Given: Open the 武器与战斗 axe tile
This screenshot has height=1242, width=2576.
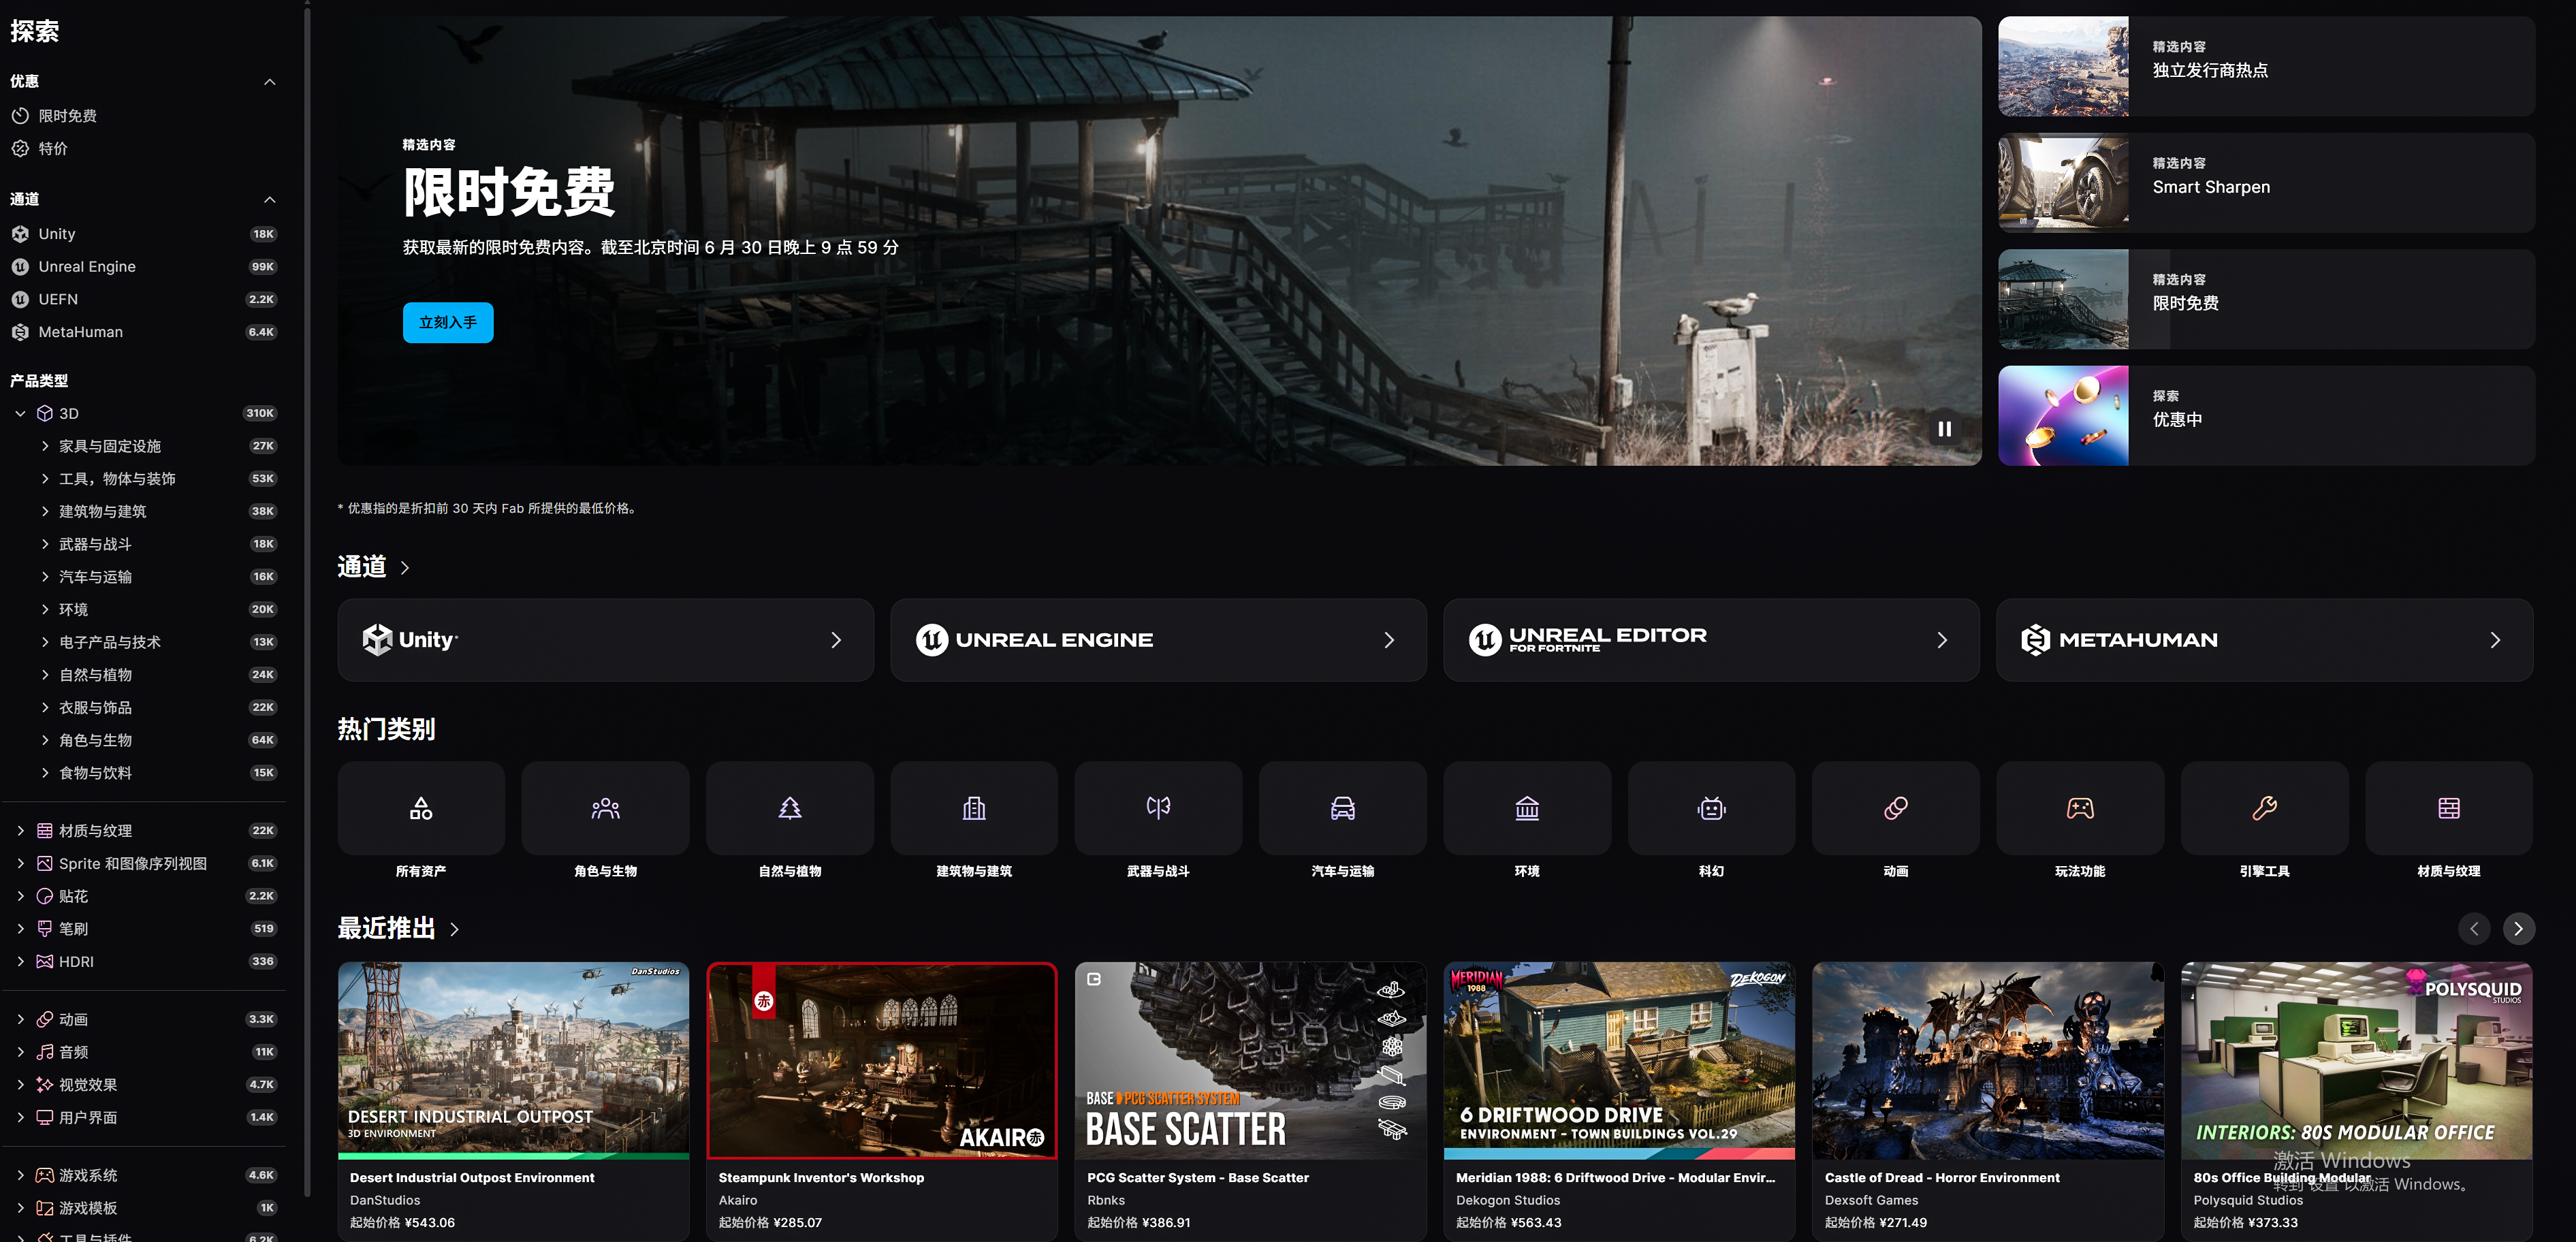Looking at the screenshot, I should click(x=1158, y=808).
